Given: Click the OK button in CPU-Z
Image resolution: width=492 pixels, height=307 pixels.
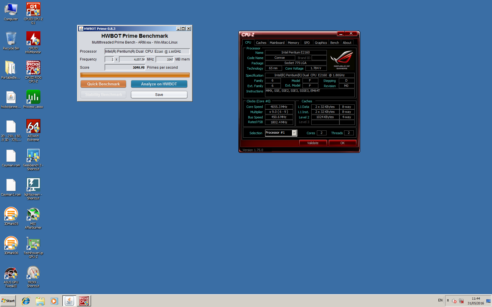Looking at the screenshot, I should pyautogui.click(x=342, y=143).
